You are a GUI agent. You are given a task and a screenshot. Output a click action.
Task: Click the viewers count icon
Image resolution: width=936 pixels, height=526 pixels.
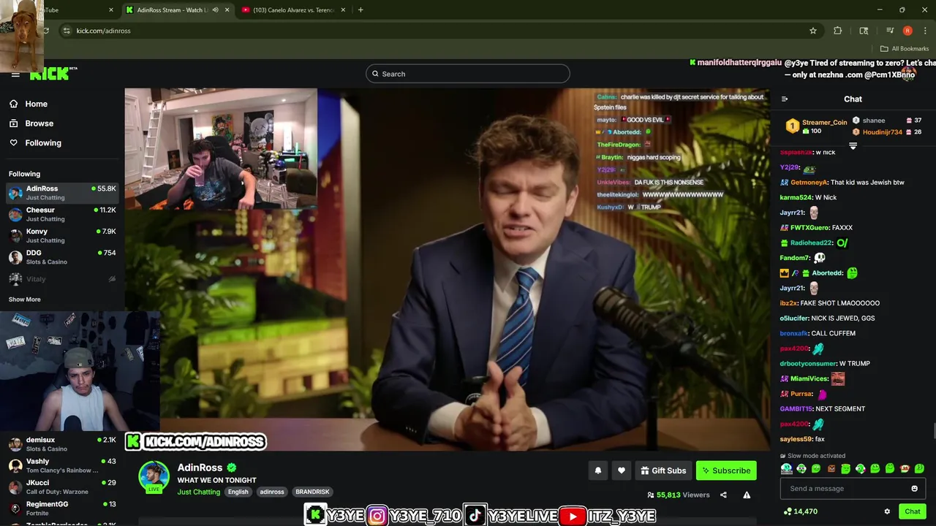point(651,495)
